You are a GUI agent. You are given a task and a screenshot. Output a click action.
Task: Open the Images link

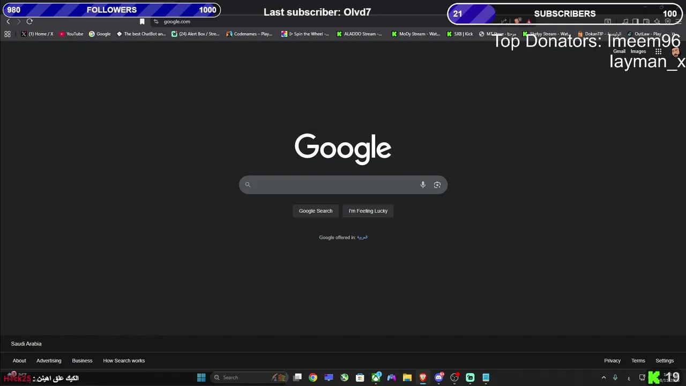638,51
